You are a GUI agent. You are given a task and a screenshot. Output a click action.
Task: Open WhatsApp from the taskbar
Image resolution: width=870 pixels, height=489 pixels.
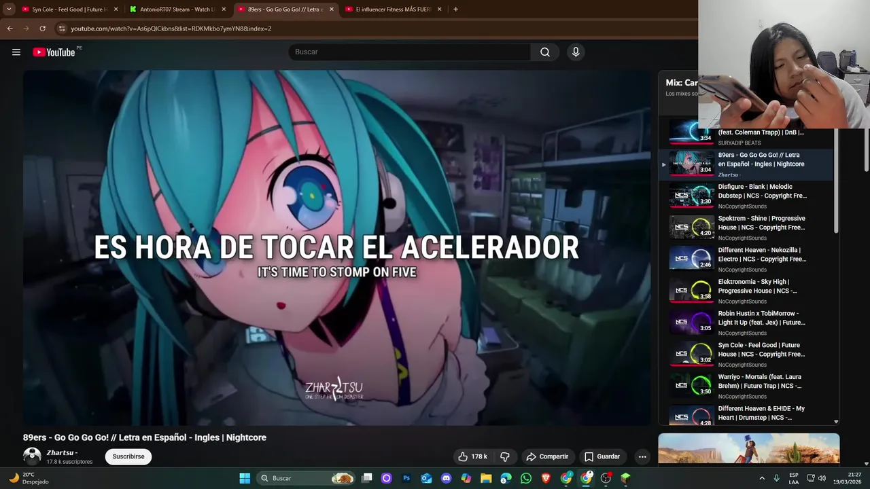click(526, 478)
